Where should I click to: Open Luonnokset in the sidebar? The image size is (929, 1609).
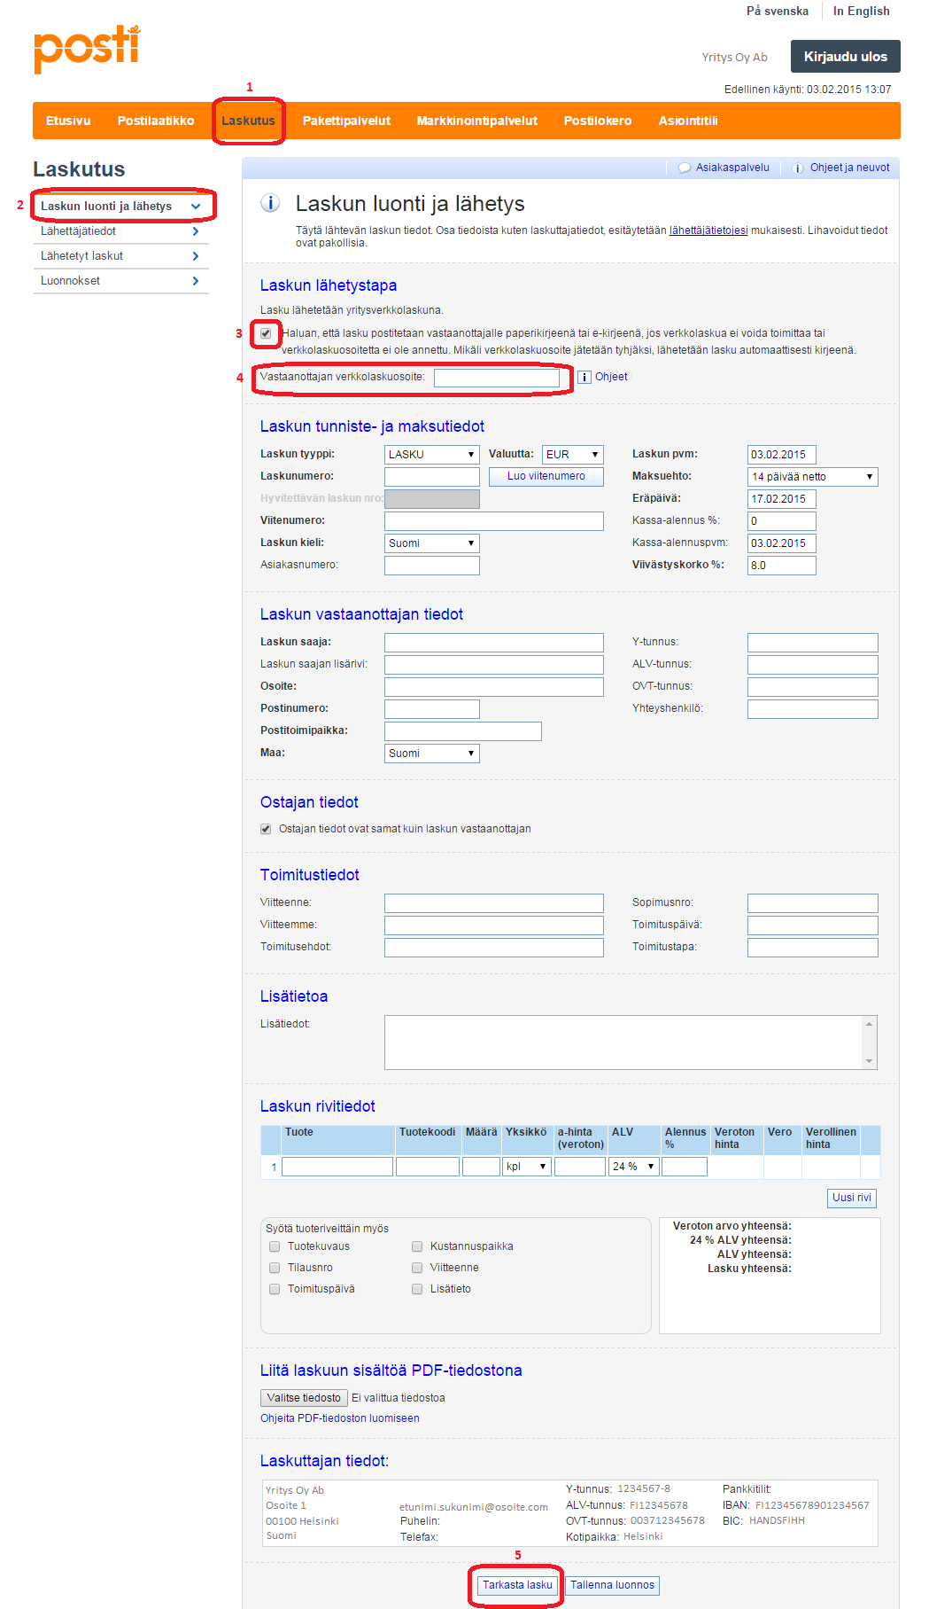click(120, 281)
